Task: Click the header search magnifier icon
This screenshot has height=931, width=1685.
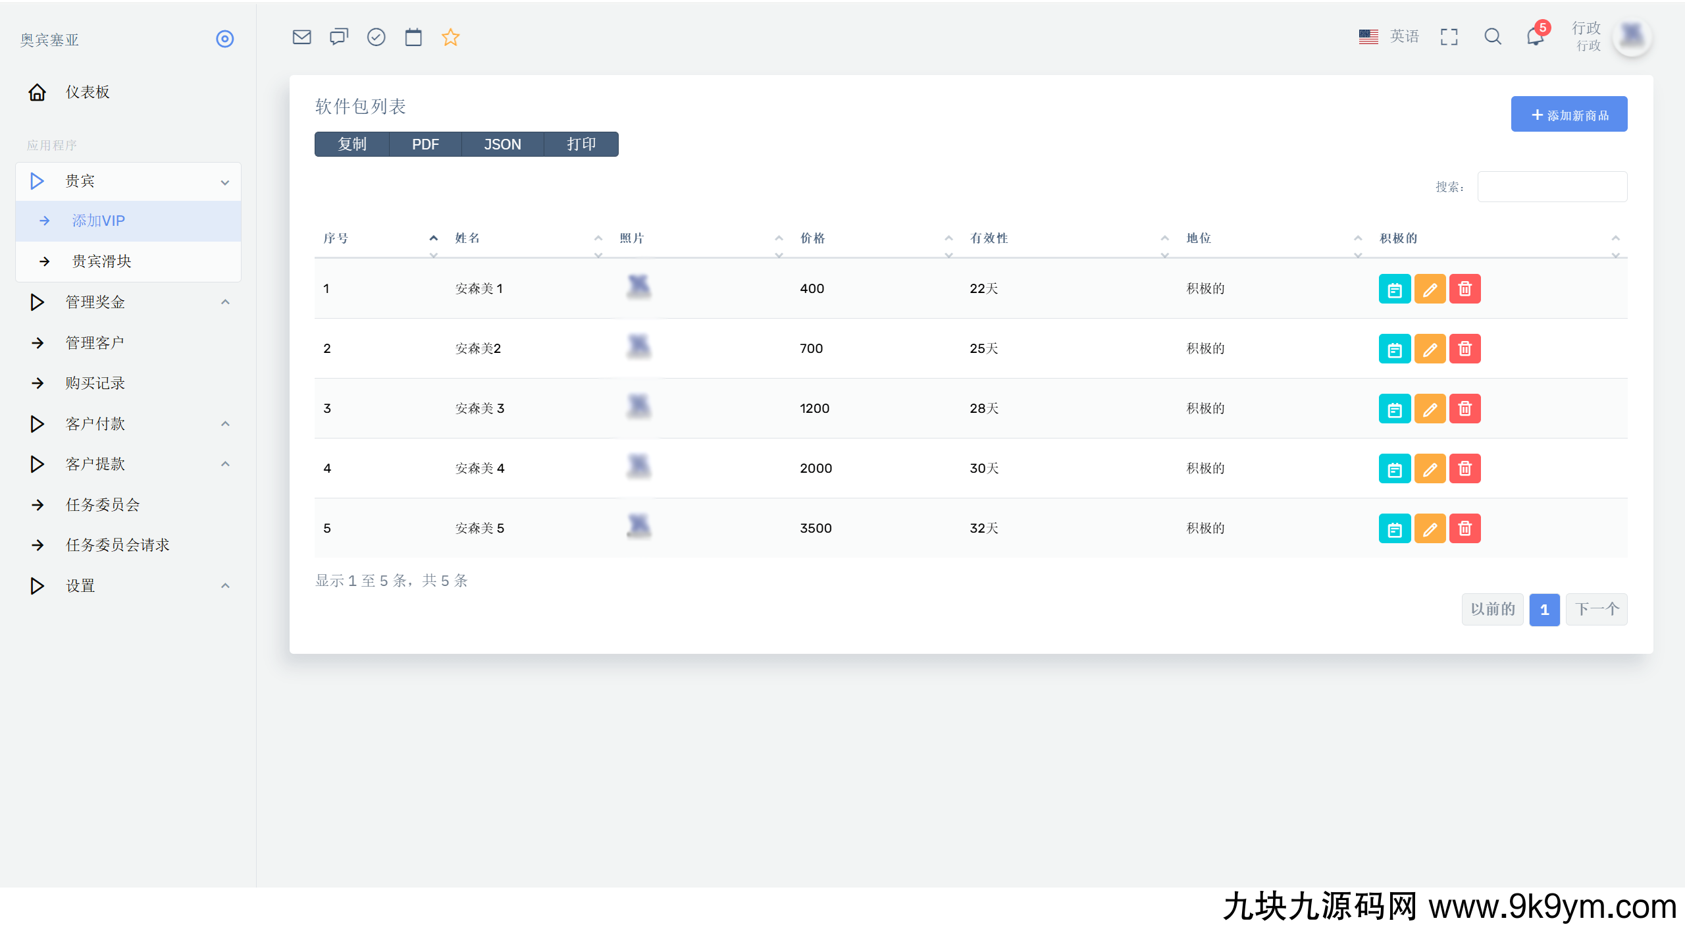Action: click(x=1493, y=37)
